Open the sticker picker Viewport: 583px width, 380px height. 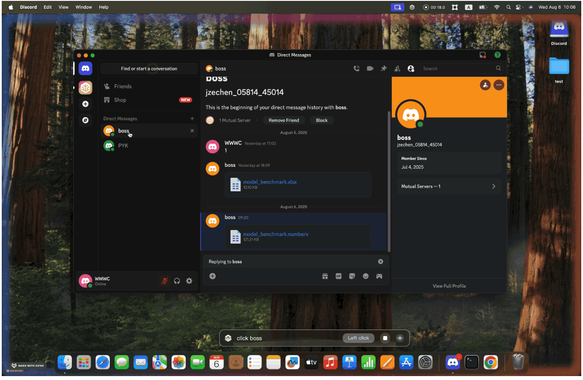pyautogui.click(x=352, y=276)
